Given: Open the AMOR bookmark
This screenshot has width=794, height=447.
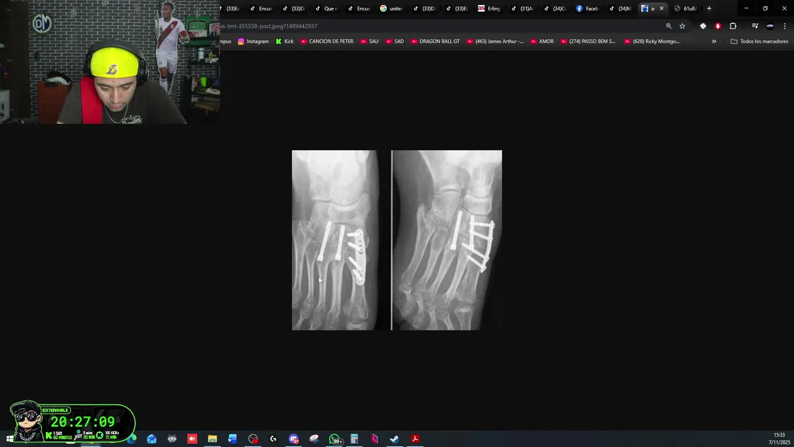Looking at the screenshot, I should point(542,42).
